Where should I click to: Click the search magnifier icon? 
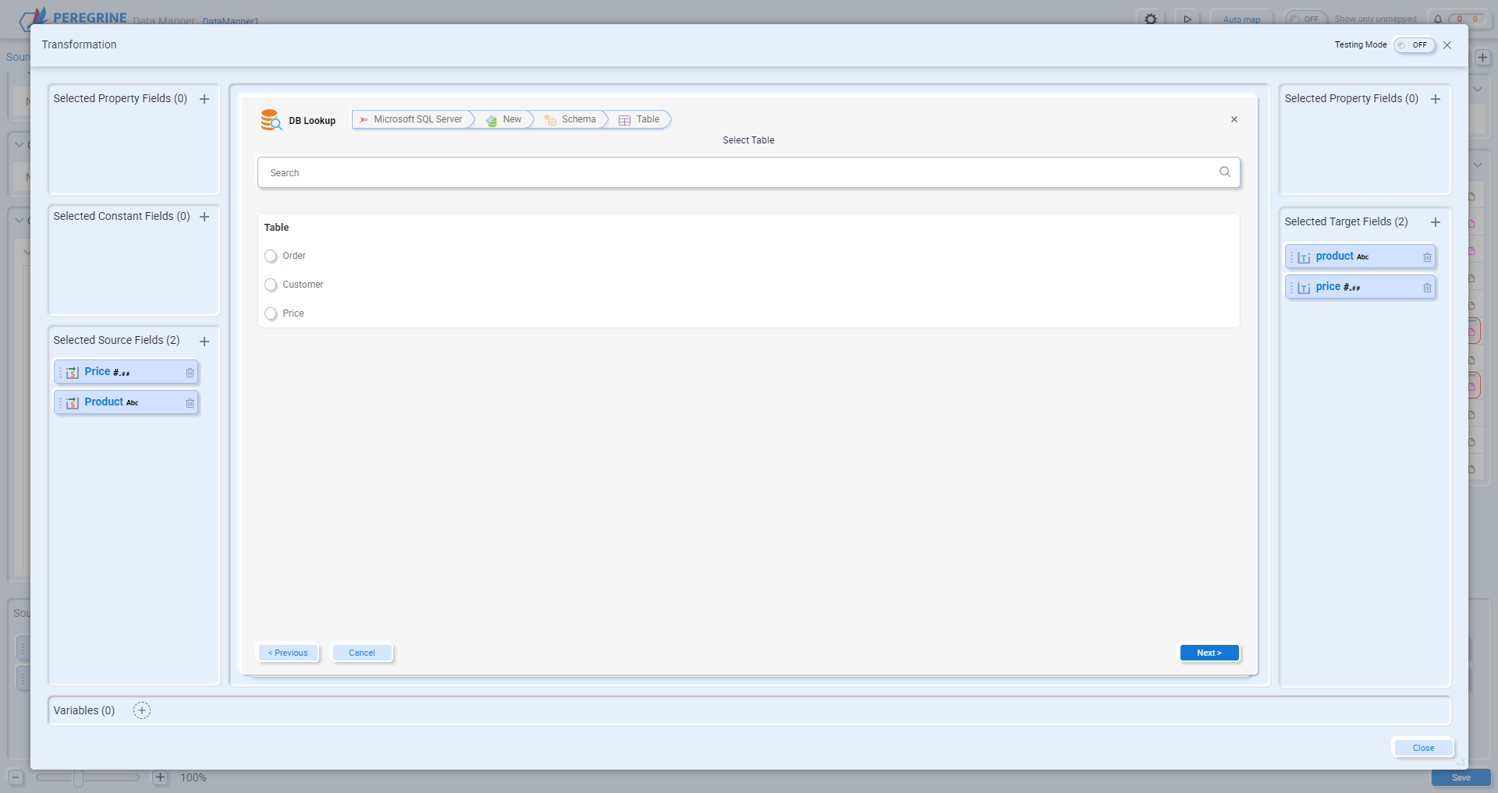pyautogui.click(x=1225, y=172)
